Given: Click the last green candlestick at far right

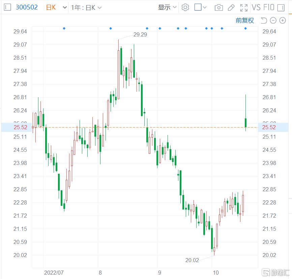Looking at the screenshot, I should click(x=245, y=123).
